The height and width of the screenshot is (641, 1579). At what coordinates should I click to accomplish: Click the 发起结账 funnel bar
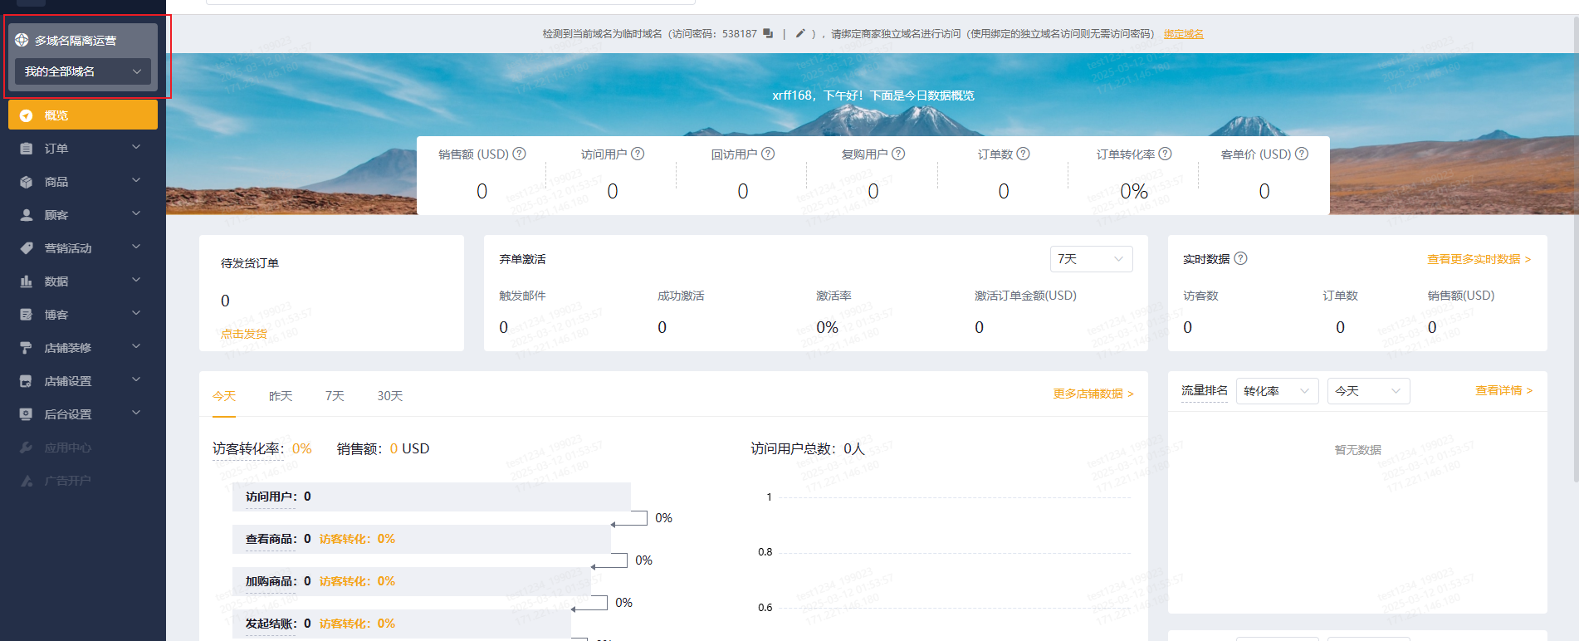[402, 624]
